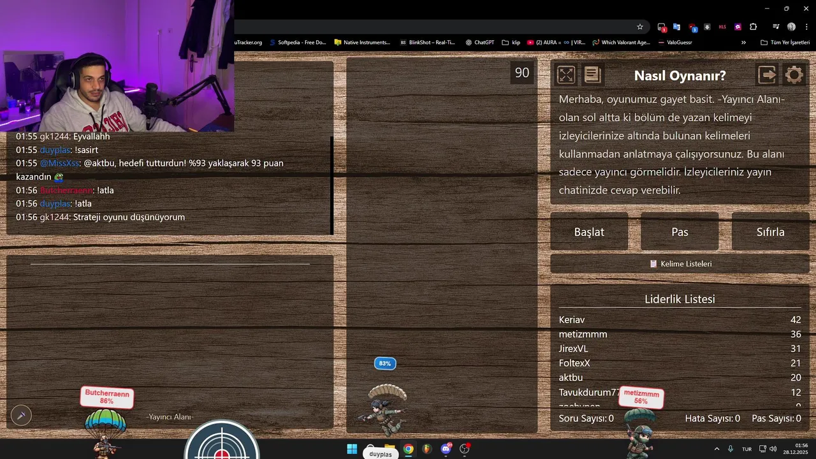Viewport: 816px width, 459px height.
Task: Open the Softpedia bookmark
Action: point(297,43)
